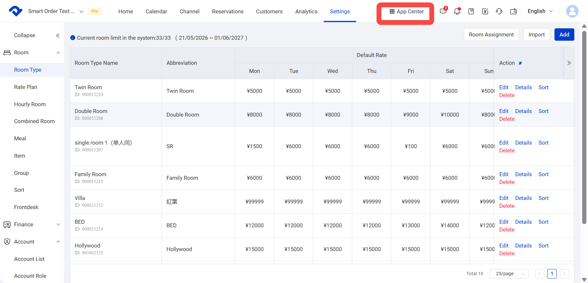Open the notification bell

pos(457,11)
